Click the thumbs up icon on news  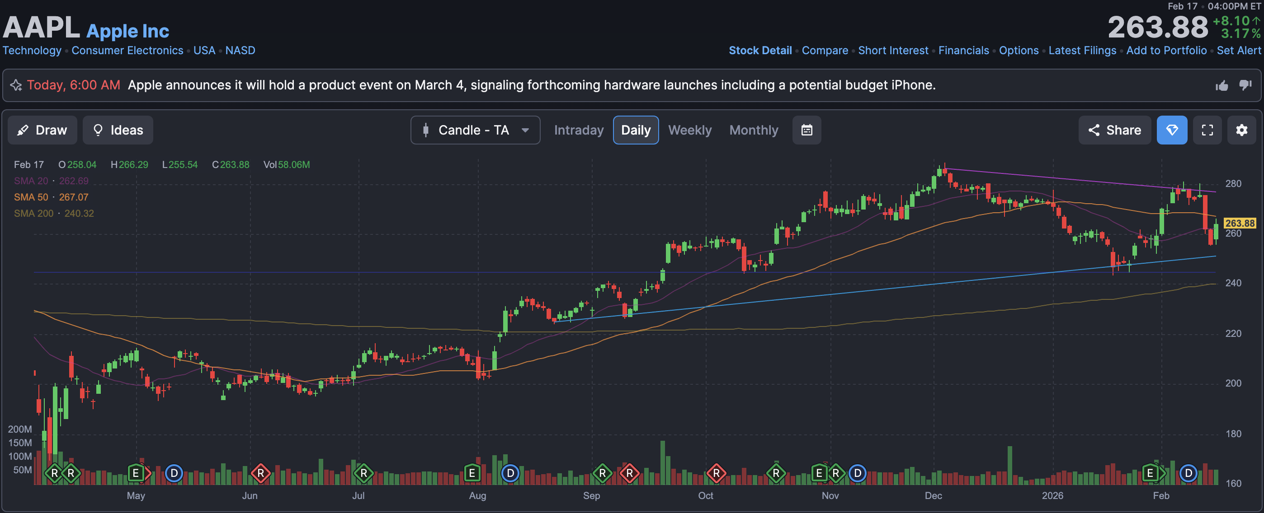coord(1222,86)
